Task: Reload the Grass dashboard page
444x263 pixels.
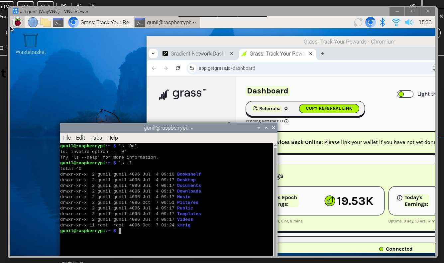Action: 178,68
